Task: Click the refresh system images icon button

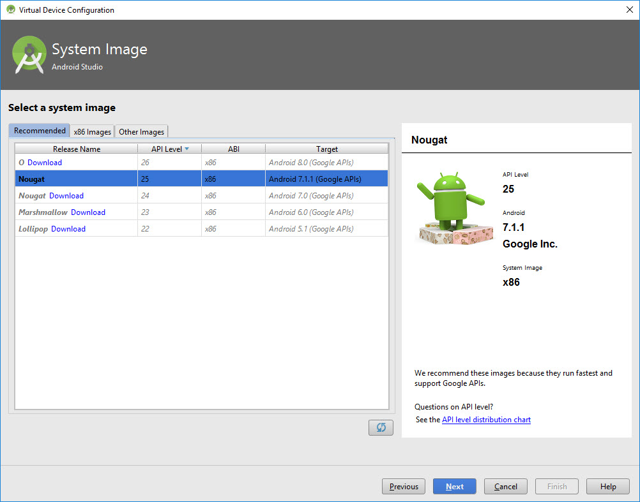Action: [381, 427]
